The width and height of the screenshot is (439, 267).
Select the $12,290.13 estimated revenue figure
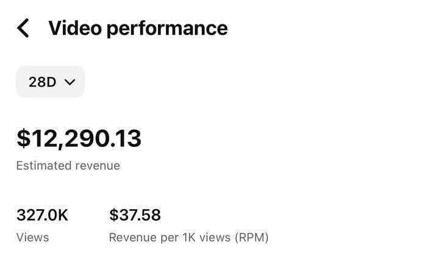[x=79, y=138]
